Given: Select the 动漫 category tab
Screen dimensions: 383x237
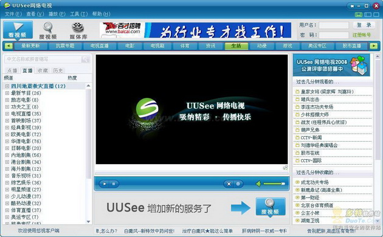Looking at the screenshot, I should (261, 46).
